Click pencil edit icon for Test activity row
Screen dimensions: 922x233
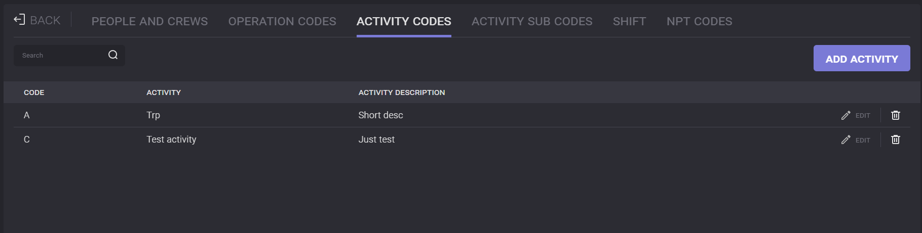click(846, 140)
